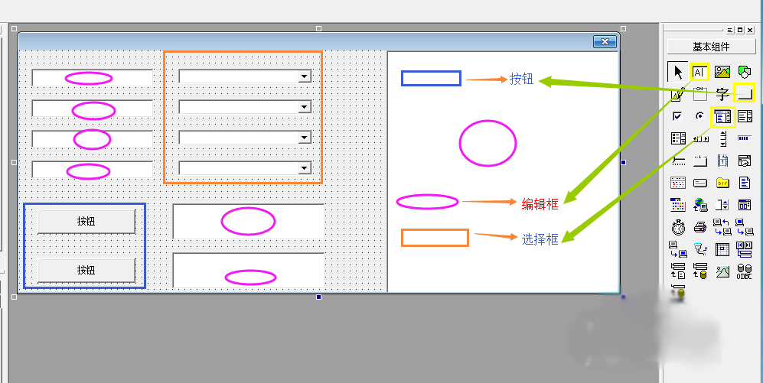Select the month calendar component icon
The height and width of the screenshot is (383, 763).
point(678,183)
